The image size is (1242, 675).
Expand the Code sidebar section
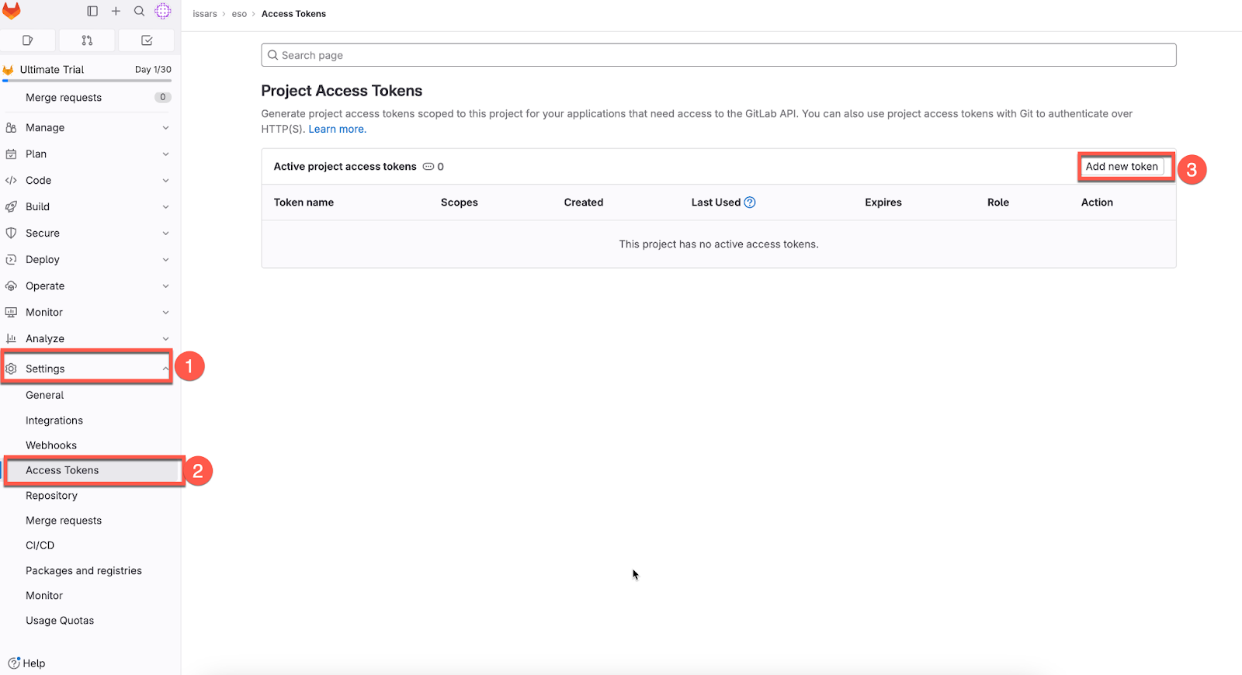pyautogui.click(x=87, y=181)
